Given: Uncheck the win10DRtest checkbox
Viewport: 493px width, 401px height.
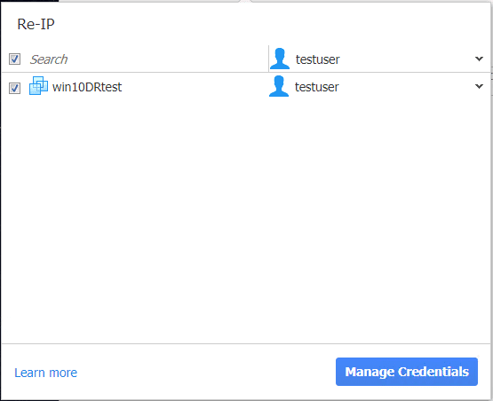Looking at the screenshot, I should (x=14, y=88).
